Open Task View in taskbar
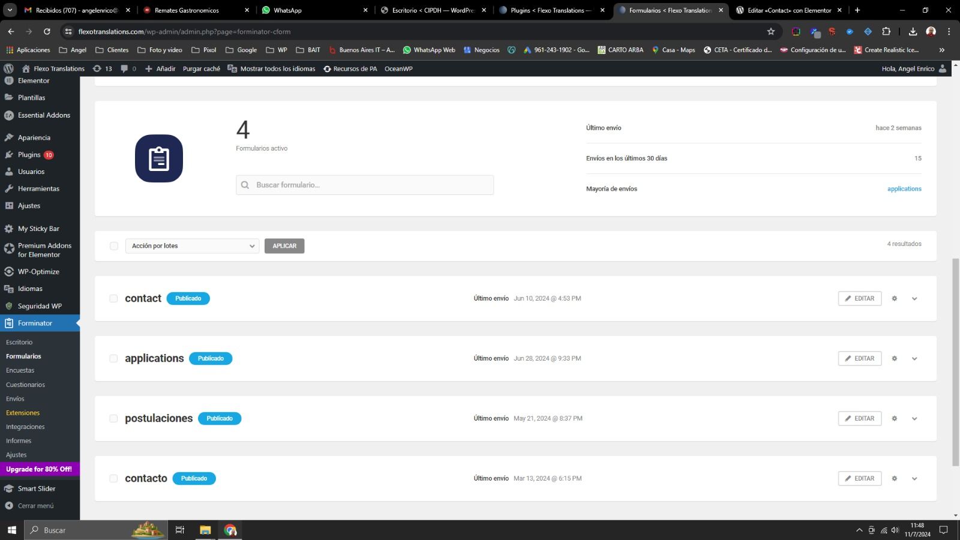The width and height of the screenshot is (960, 540). point(179,530)
